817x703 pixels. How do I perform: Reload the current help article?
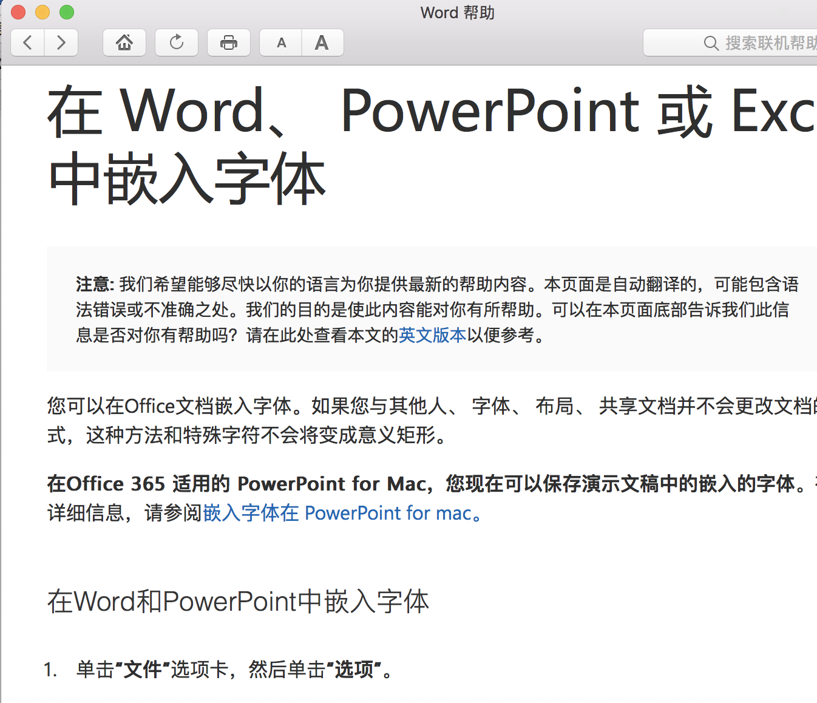(177, 42)
